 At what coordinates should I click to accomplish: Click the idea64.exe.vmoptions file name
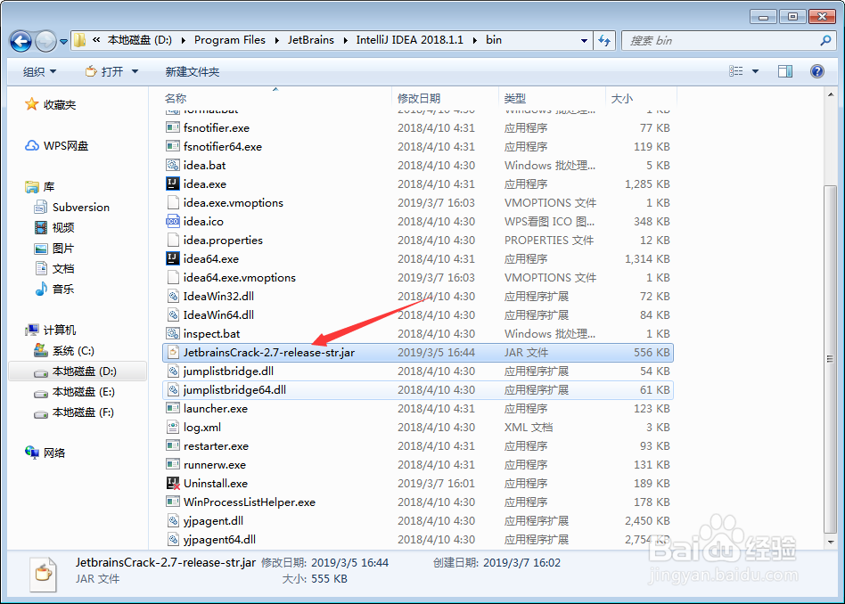point(239,277)
